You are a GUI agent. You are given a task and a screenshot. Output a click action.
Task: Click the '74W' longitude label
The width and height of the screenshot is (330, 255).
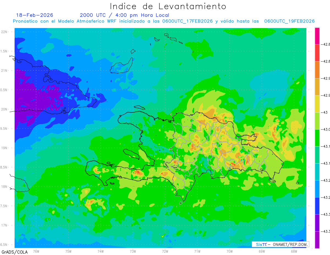(x=100, y=251)
